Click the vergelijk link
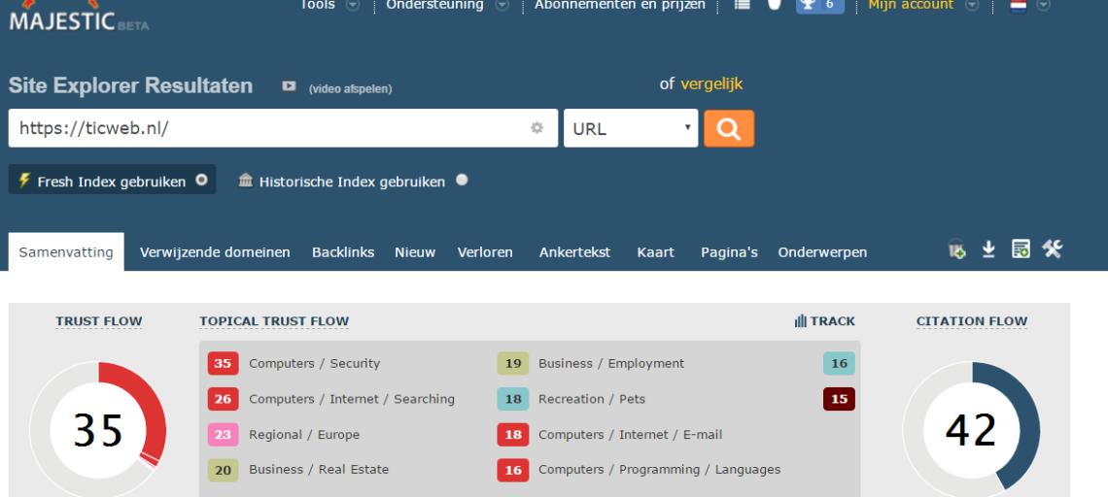 click(x=711, y=84)
